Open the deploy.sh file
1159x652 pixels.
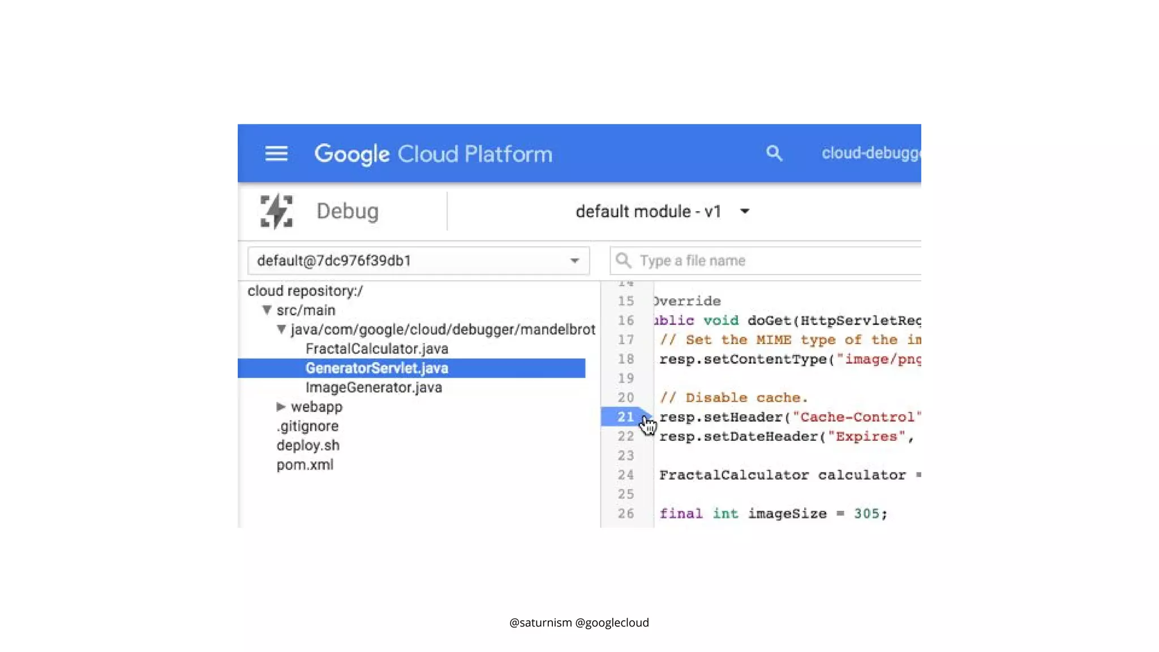pos(308,445)
